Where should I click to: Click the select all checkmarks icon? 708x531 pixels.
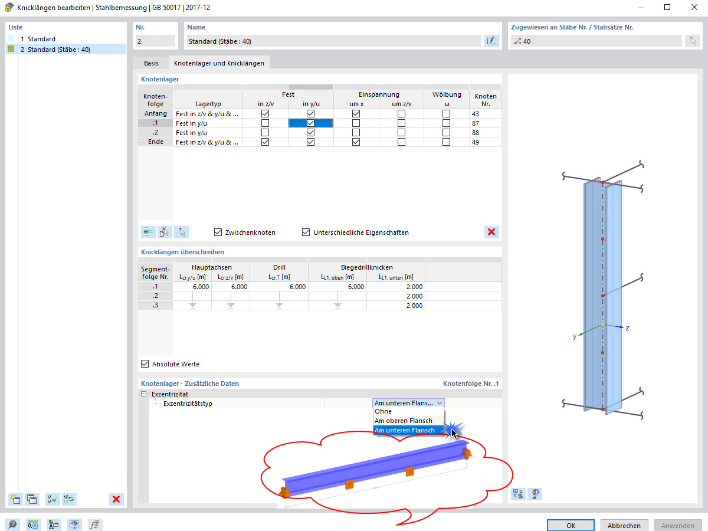53,499
